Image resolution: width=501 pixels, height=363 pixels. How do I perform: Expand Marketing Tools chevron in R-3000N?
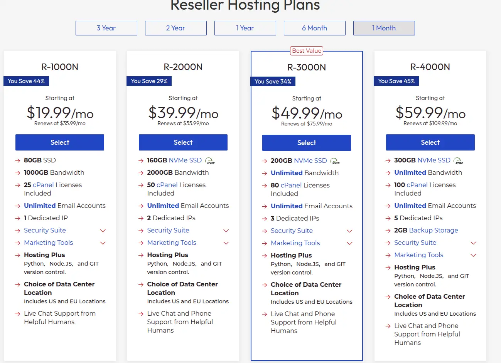[x=350, y=243]
